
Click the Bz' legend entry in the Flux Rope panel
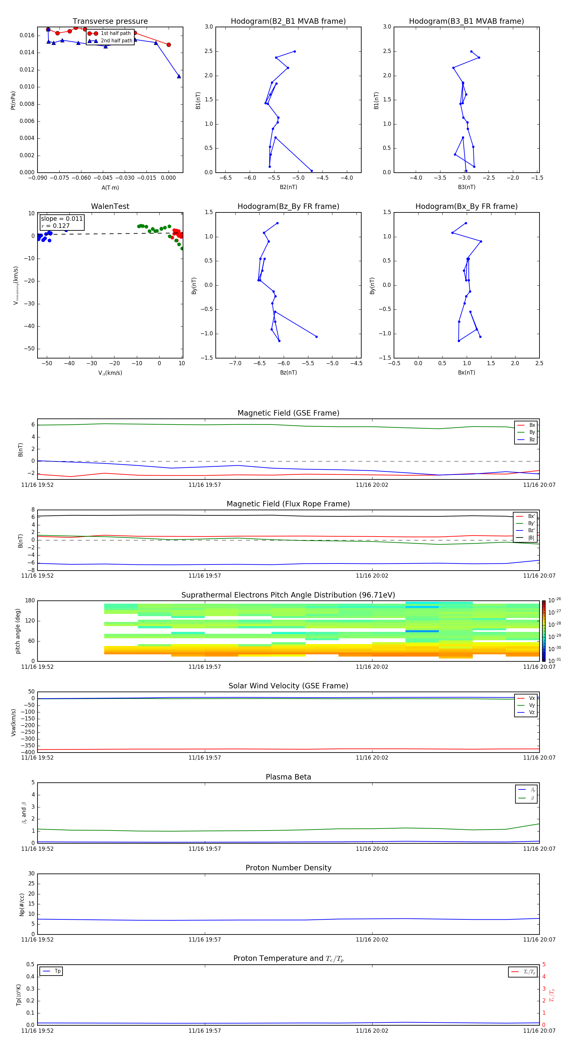click(x=525, y=530)
